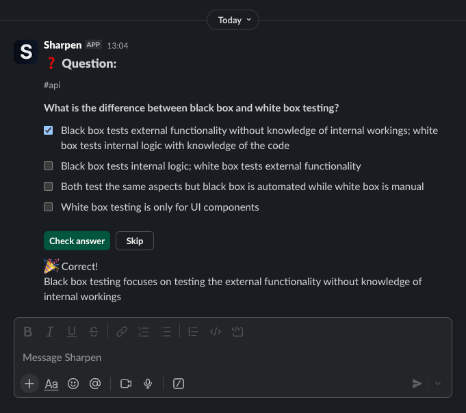Mention someone with the @ icon

(x=95, y=384)
